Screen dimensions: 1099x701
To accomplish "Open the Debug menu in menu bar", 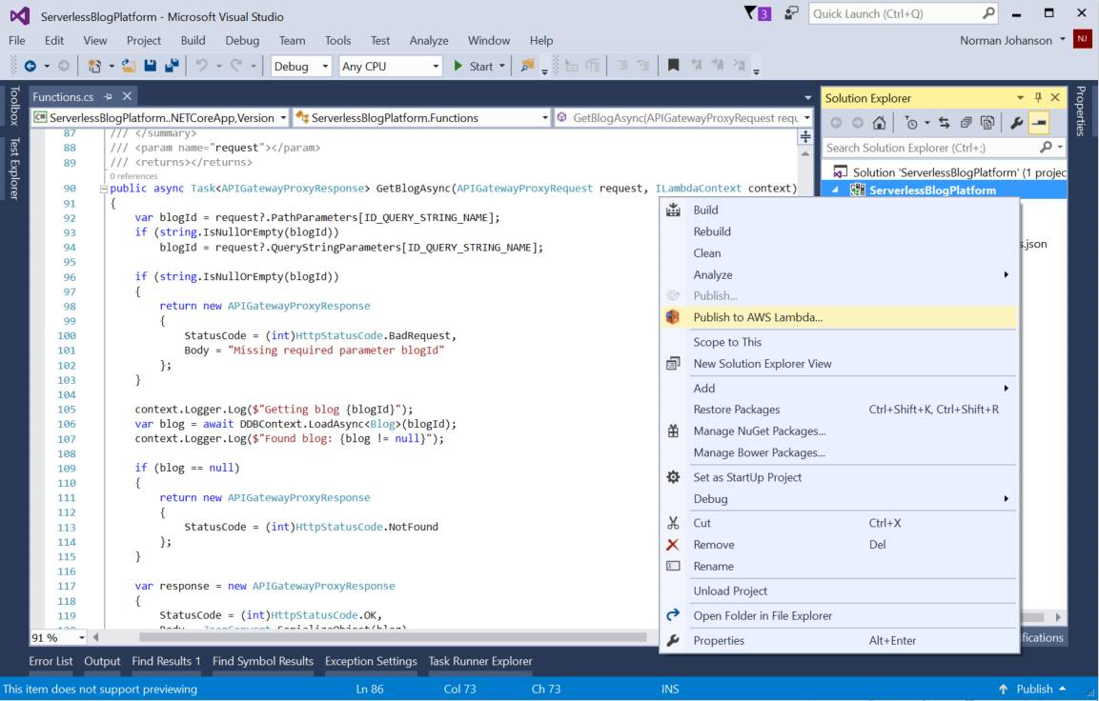I will (242, 40).
